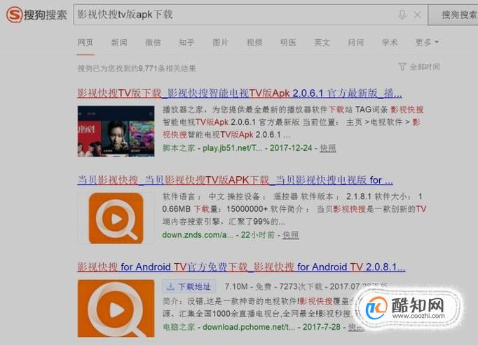Click orange app icon of 当贝影视快搜 result
This screenshot has height=346, width=478.
(x=116, y=218)
